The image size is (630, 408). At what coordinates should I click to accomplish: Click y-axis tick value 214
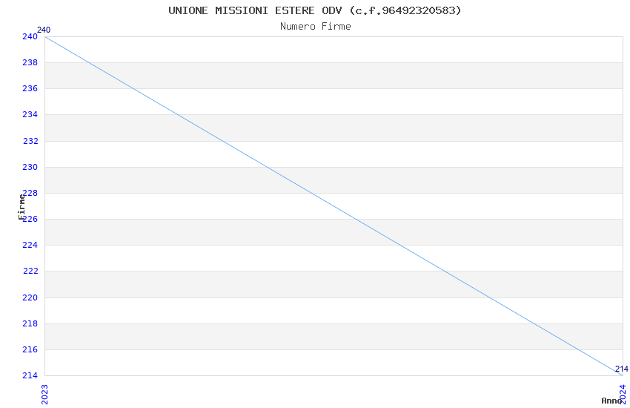[30, 376]
